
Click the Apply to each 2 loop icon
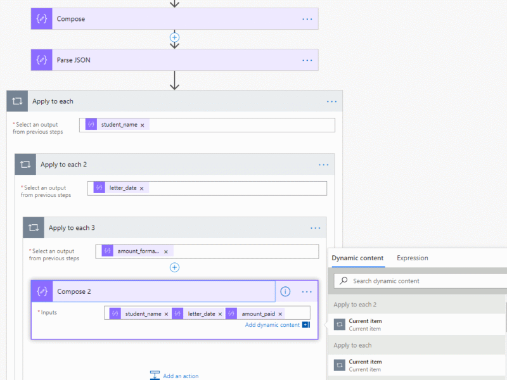pos(25,165)
